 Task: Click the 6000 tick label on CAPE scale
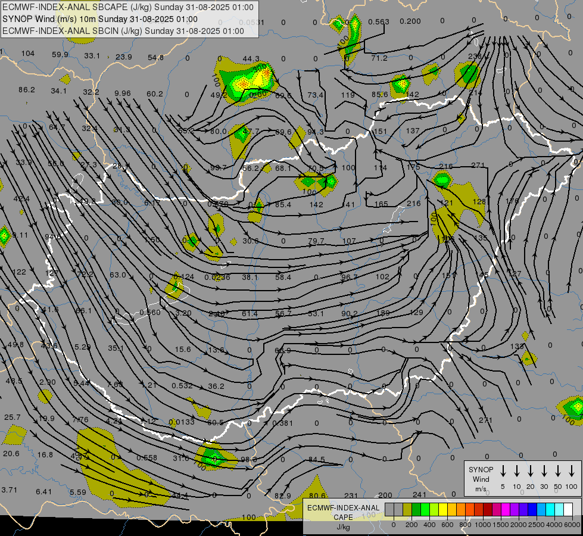coord(573,525)
